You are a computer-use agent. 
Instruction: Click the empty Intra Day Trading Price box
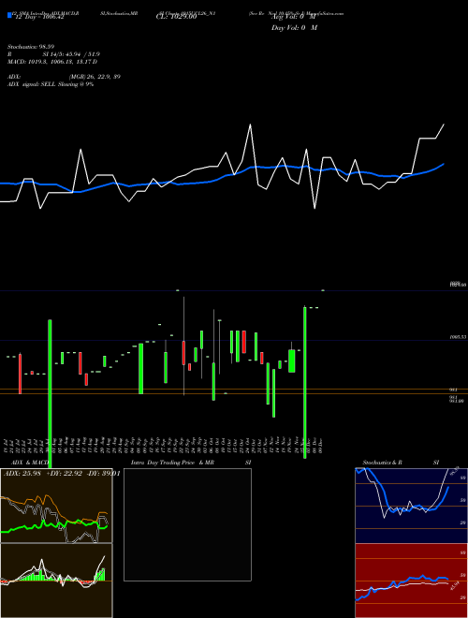coord(187,524)
